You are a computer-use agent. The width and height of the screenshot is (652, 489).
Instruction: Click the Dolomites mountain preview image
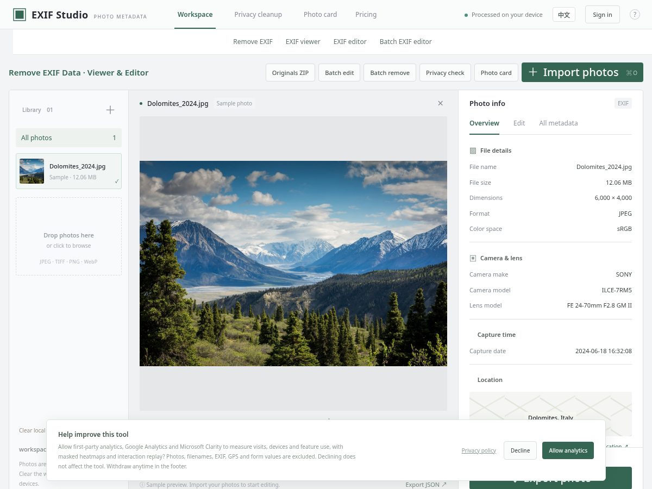click(293, 263)
